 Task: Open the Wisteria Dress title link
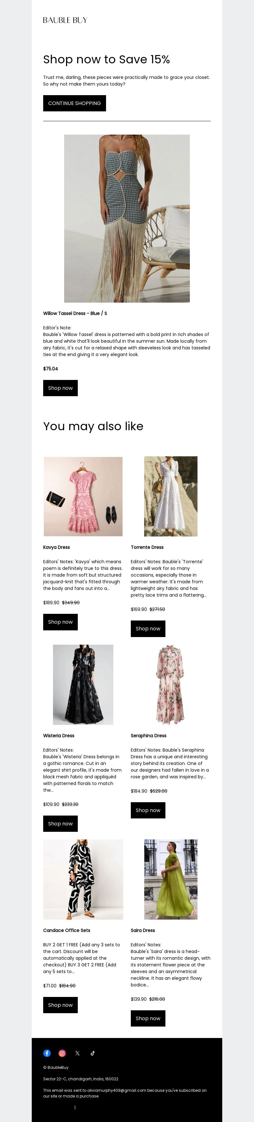click(x=59, y=735)
